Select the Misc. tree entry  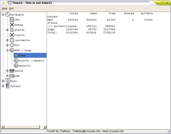click(x=14, y=81)
